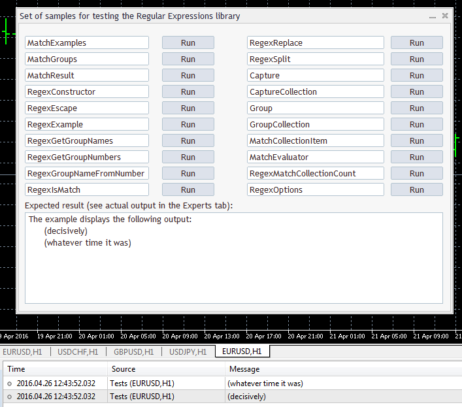
Task: Sort log by Message column header
Action: [x=343, y=369]
